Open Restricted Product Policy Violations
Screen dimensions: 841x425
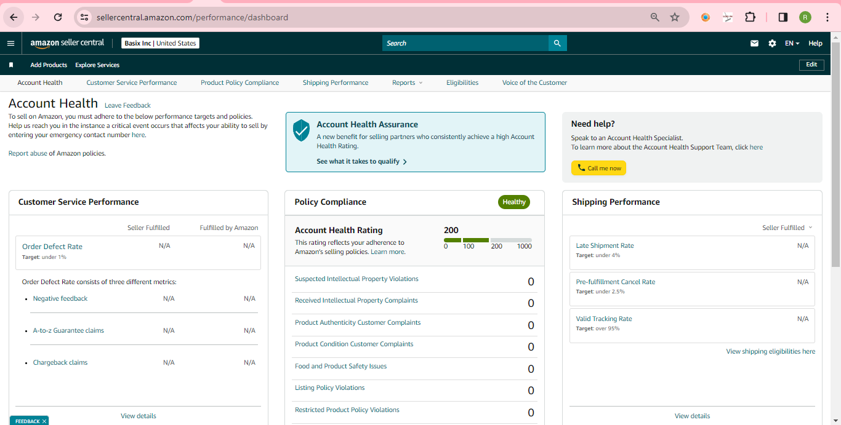coord(347,410)
